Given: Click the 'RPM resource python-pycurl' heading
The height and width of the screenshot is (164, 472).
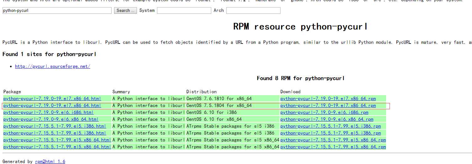Looking at the screenshot, I should pos(300,27).
